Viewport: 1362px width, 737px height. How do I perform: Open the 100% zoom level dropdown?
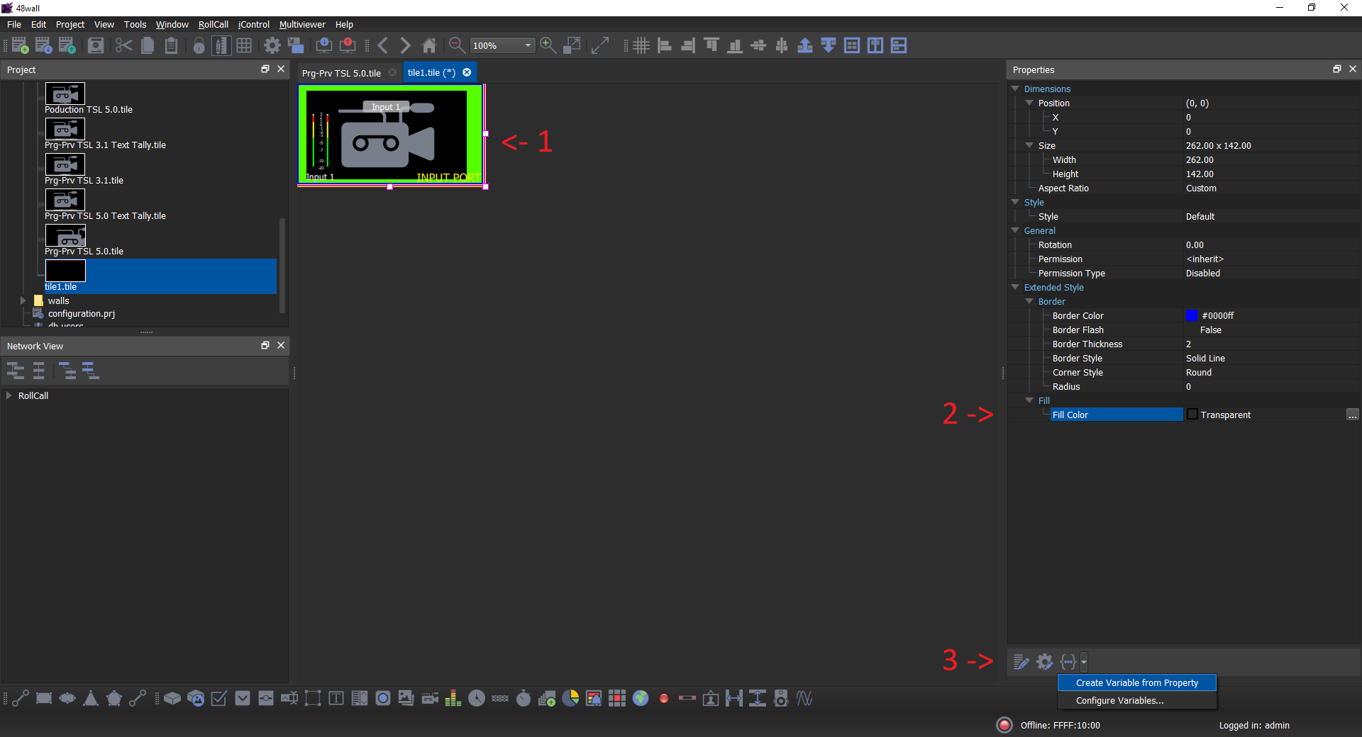click(x=502, y=45)
